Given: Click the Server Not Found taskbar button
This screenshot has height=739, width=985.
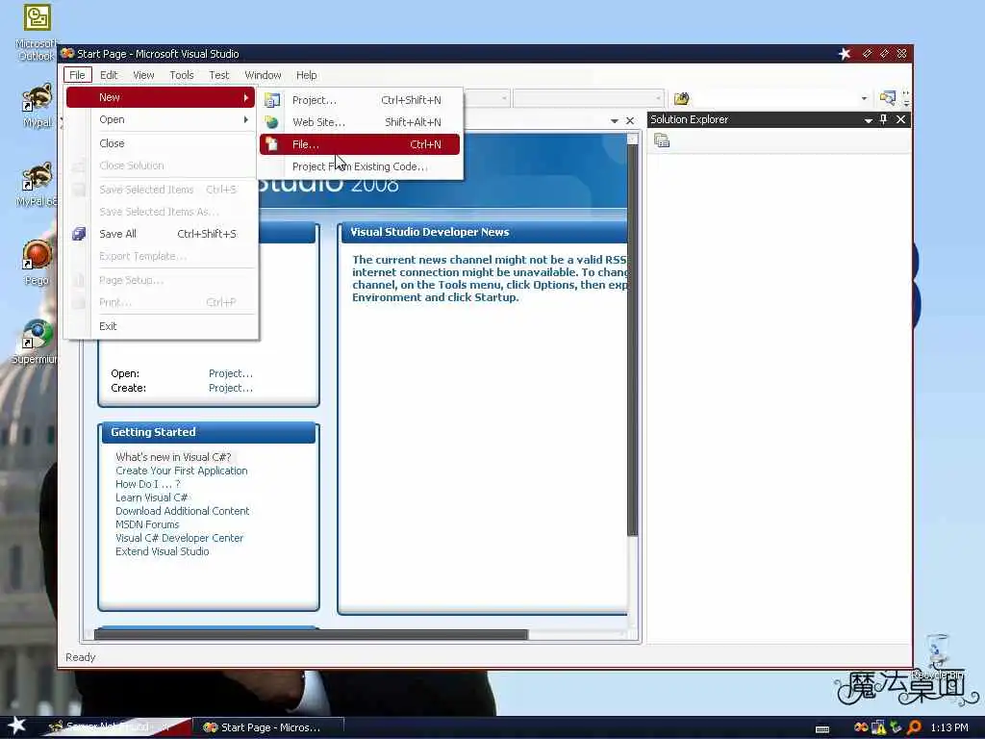Looking at the screenshot, I should tap(117, 727).
